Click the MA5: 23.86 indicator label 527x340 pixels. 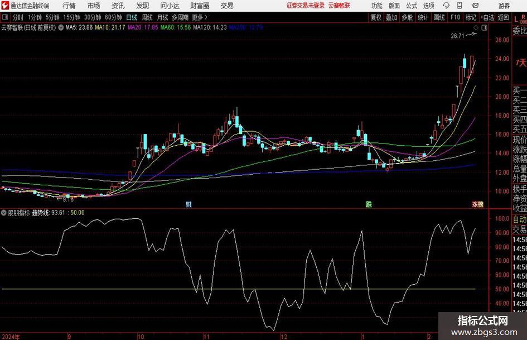pos(79,27)
